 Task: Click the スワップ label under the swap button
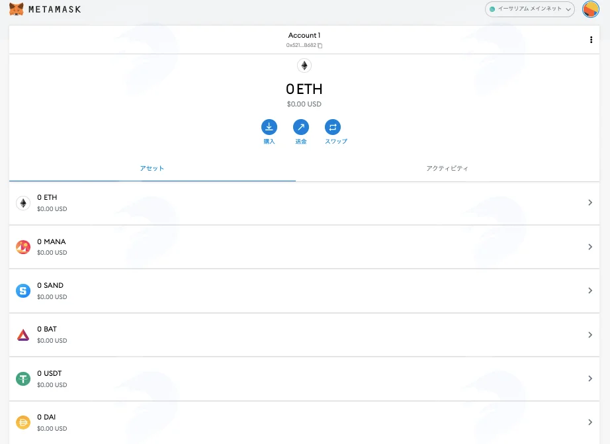click(x=336, y=142)
